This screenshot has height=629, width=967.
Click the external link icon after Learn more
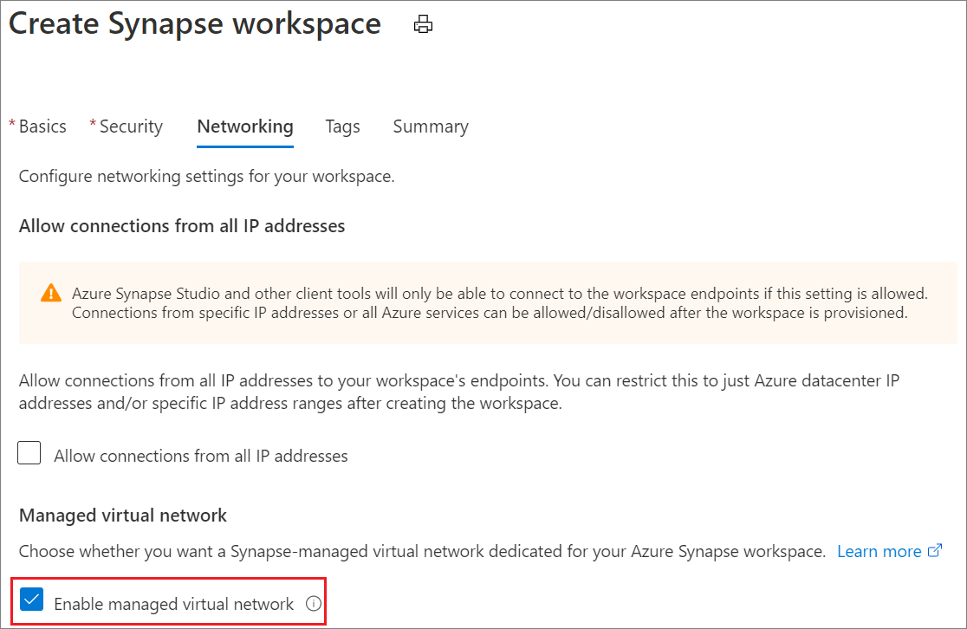click(935, 550)
